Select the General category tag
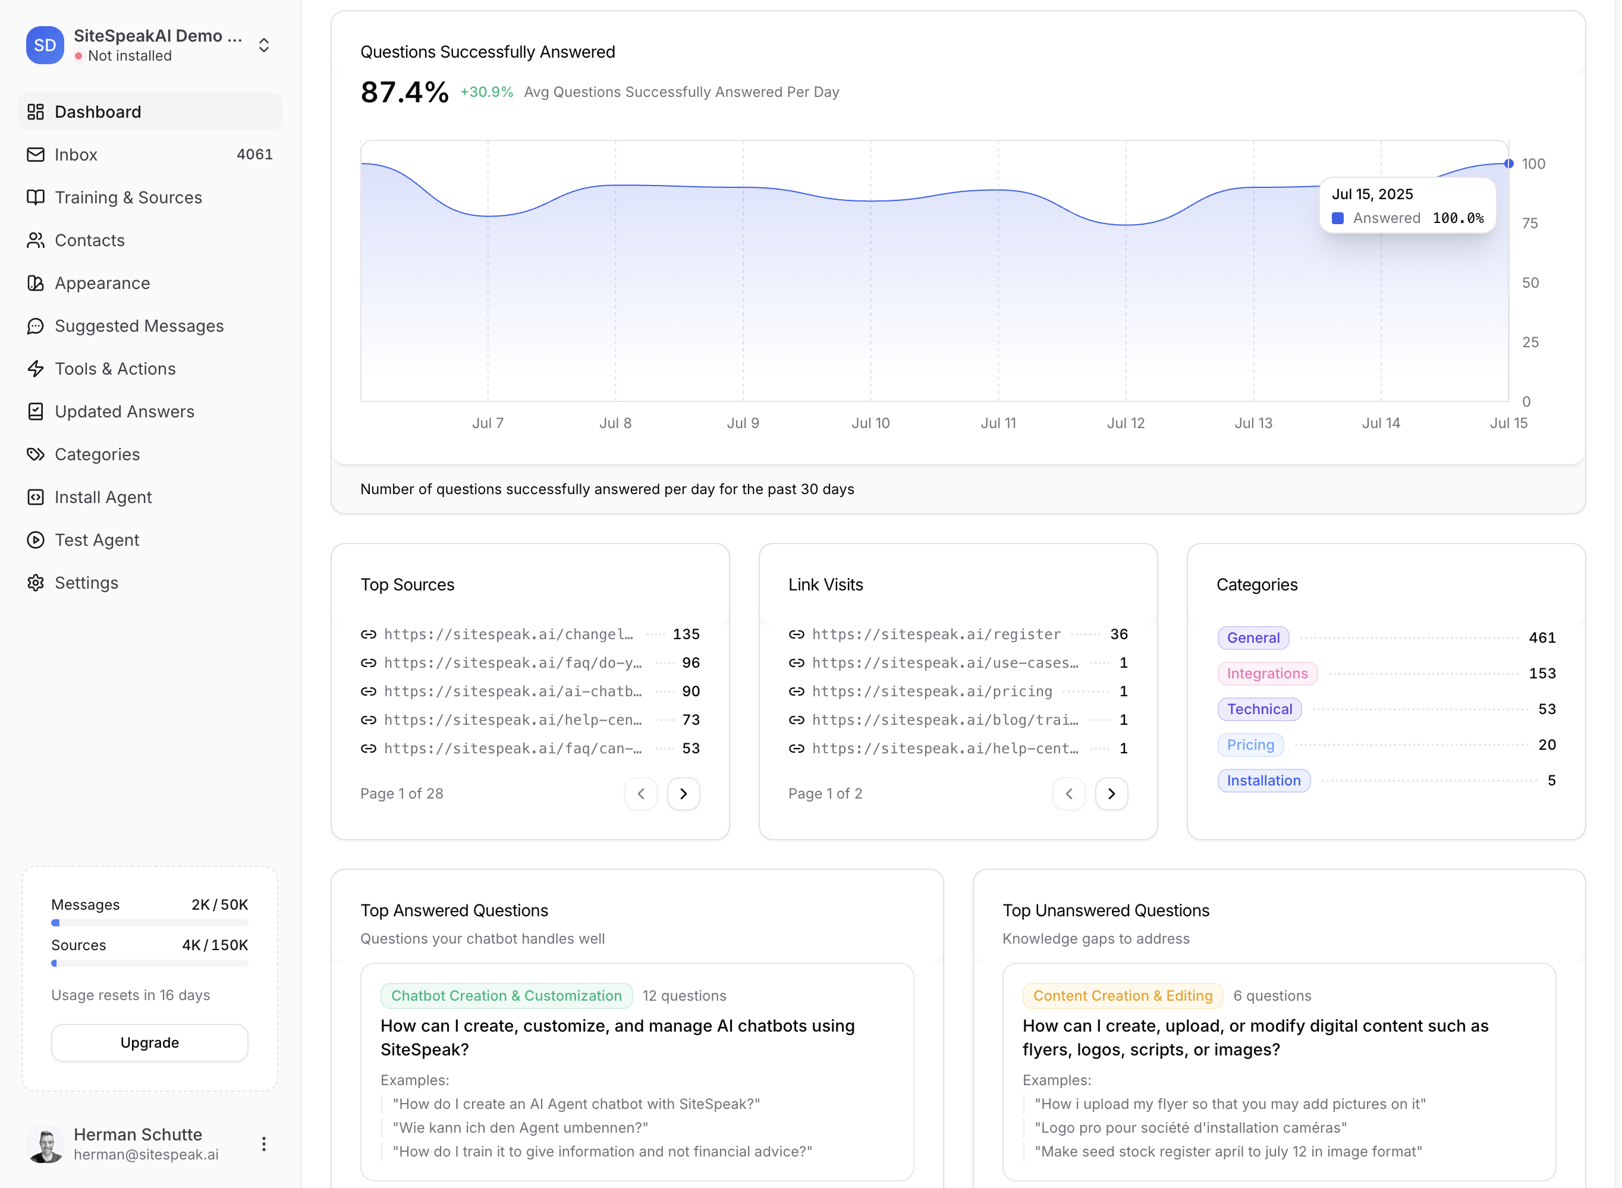Viewport: 1622px width, 1188px height. pos(1252,638)
